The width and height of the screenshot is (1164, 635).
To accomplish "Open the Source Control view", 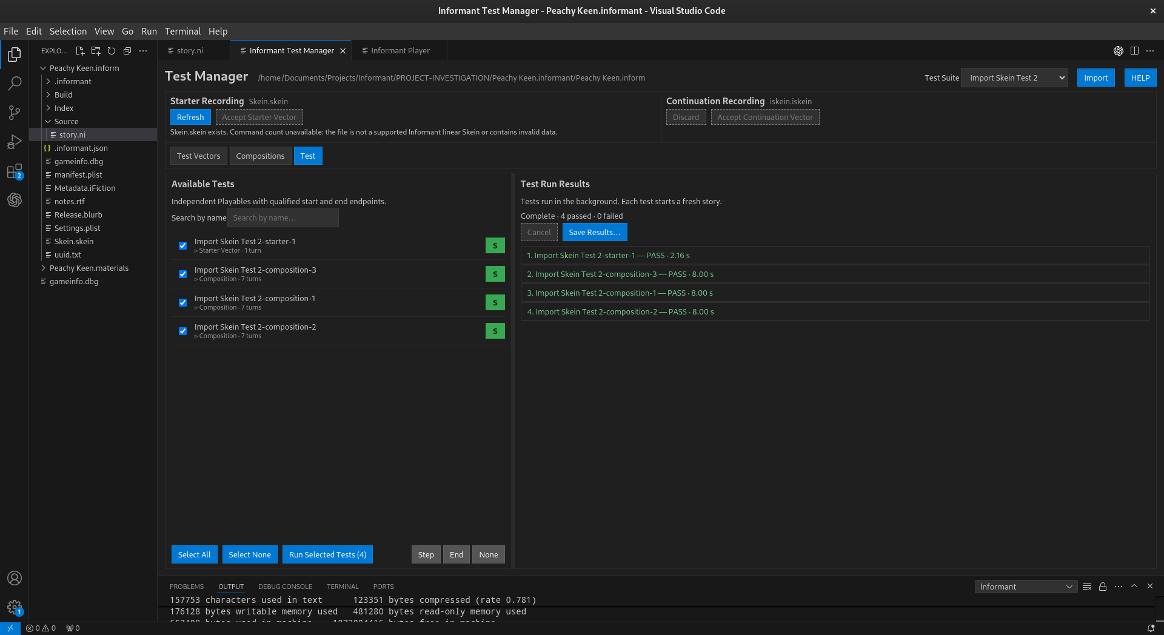I will point(15,113).
